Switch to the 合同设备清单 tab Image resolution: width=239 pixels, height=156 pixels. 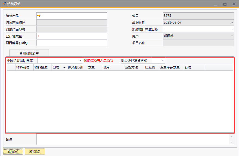click(x=29, y=53)
